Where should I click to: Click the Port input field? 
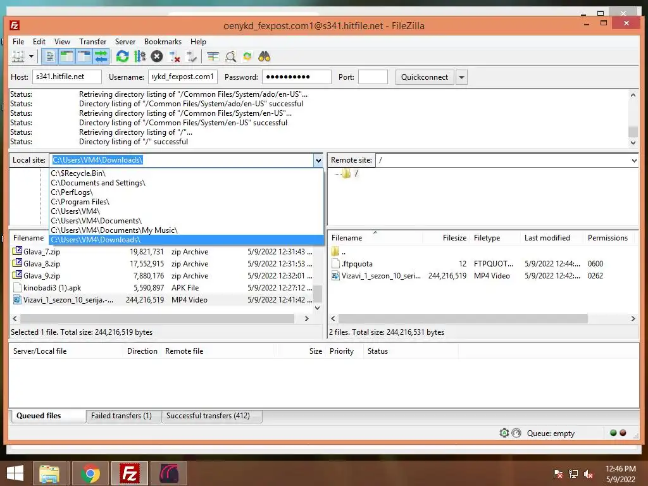373,77
